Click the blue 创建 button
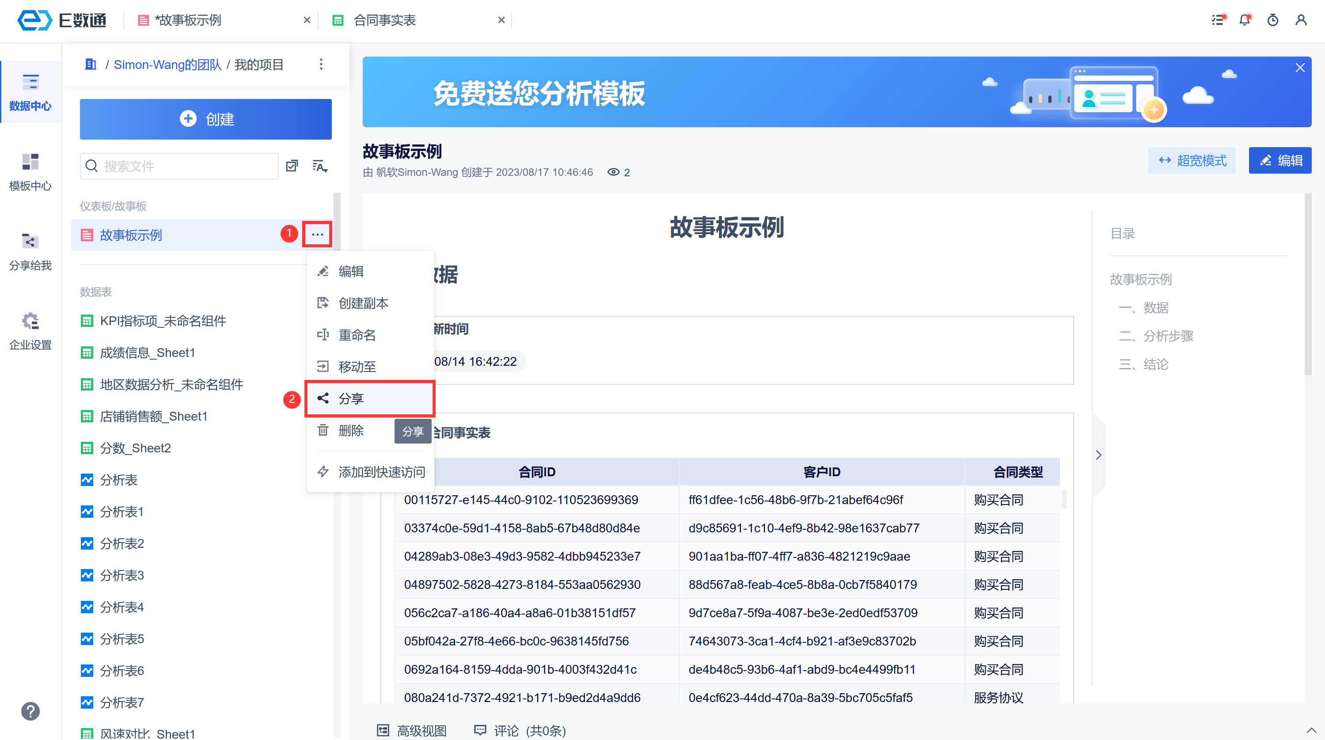The width and height of the screenshot is (1325, 740). 205,119
